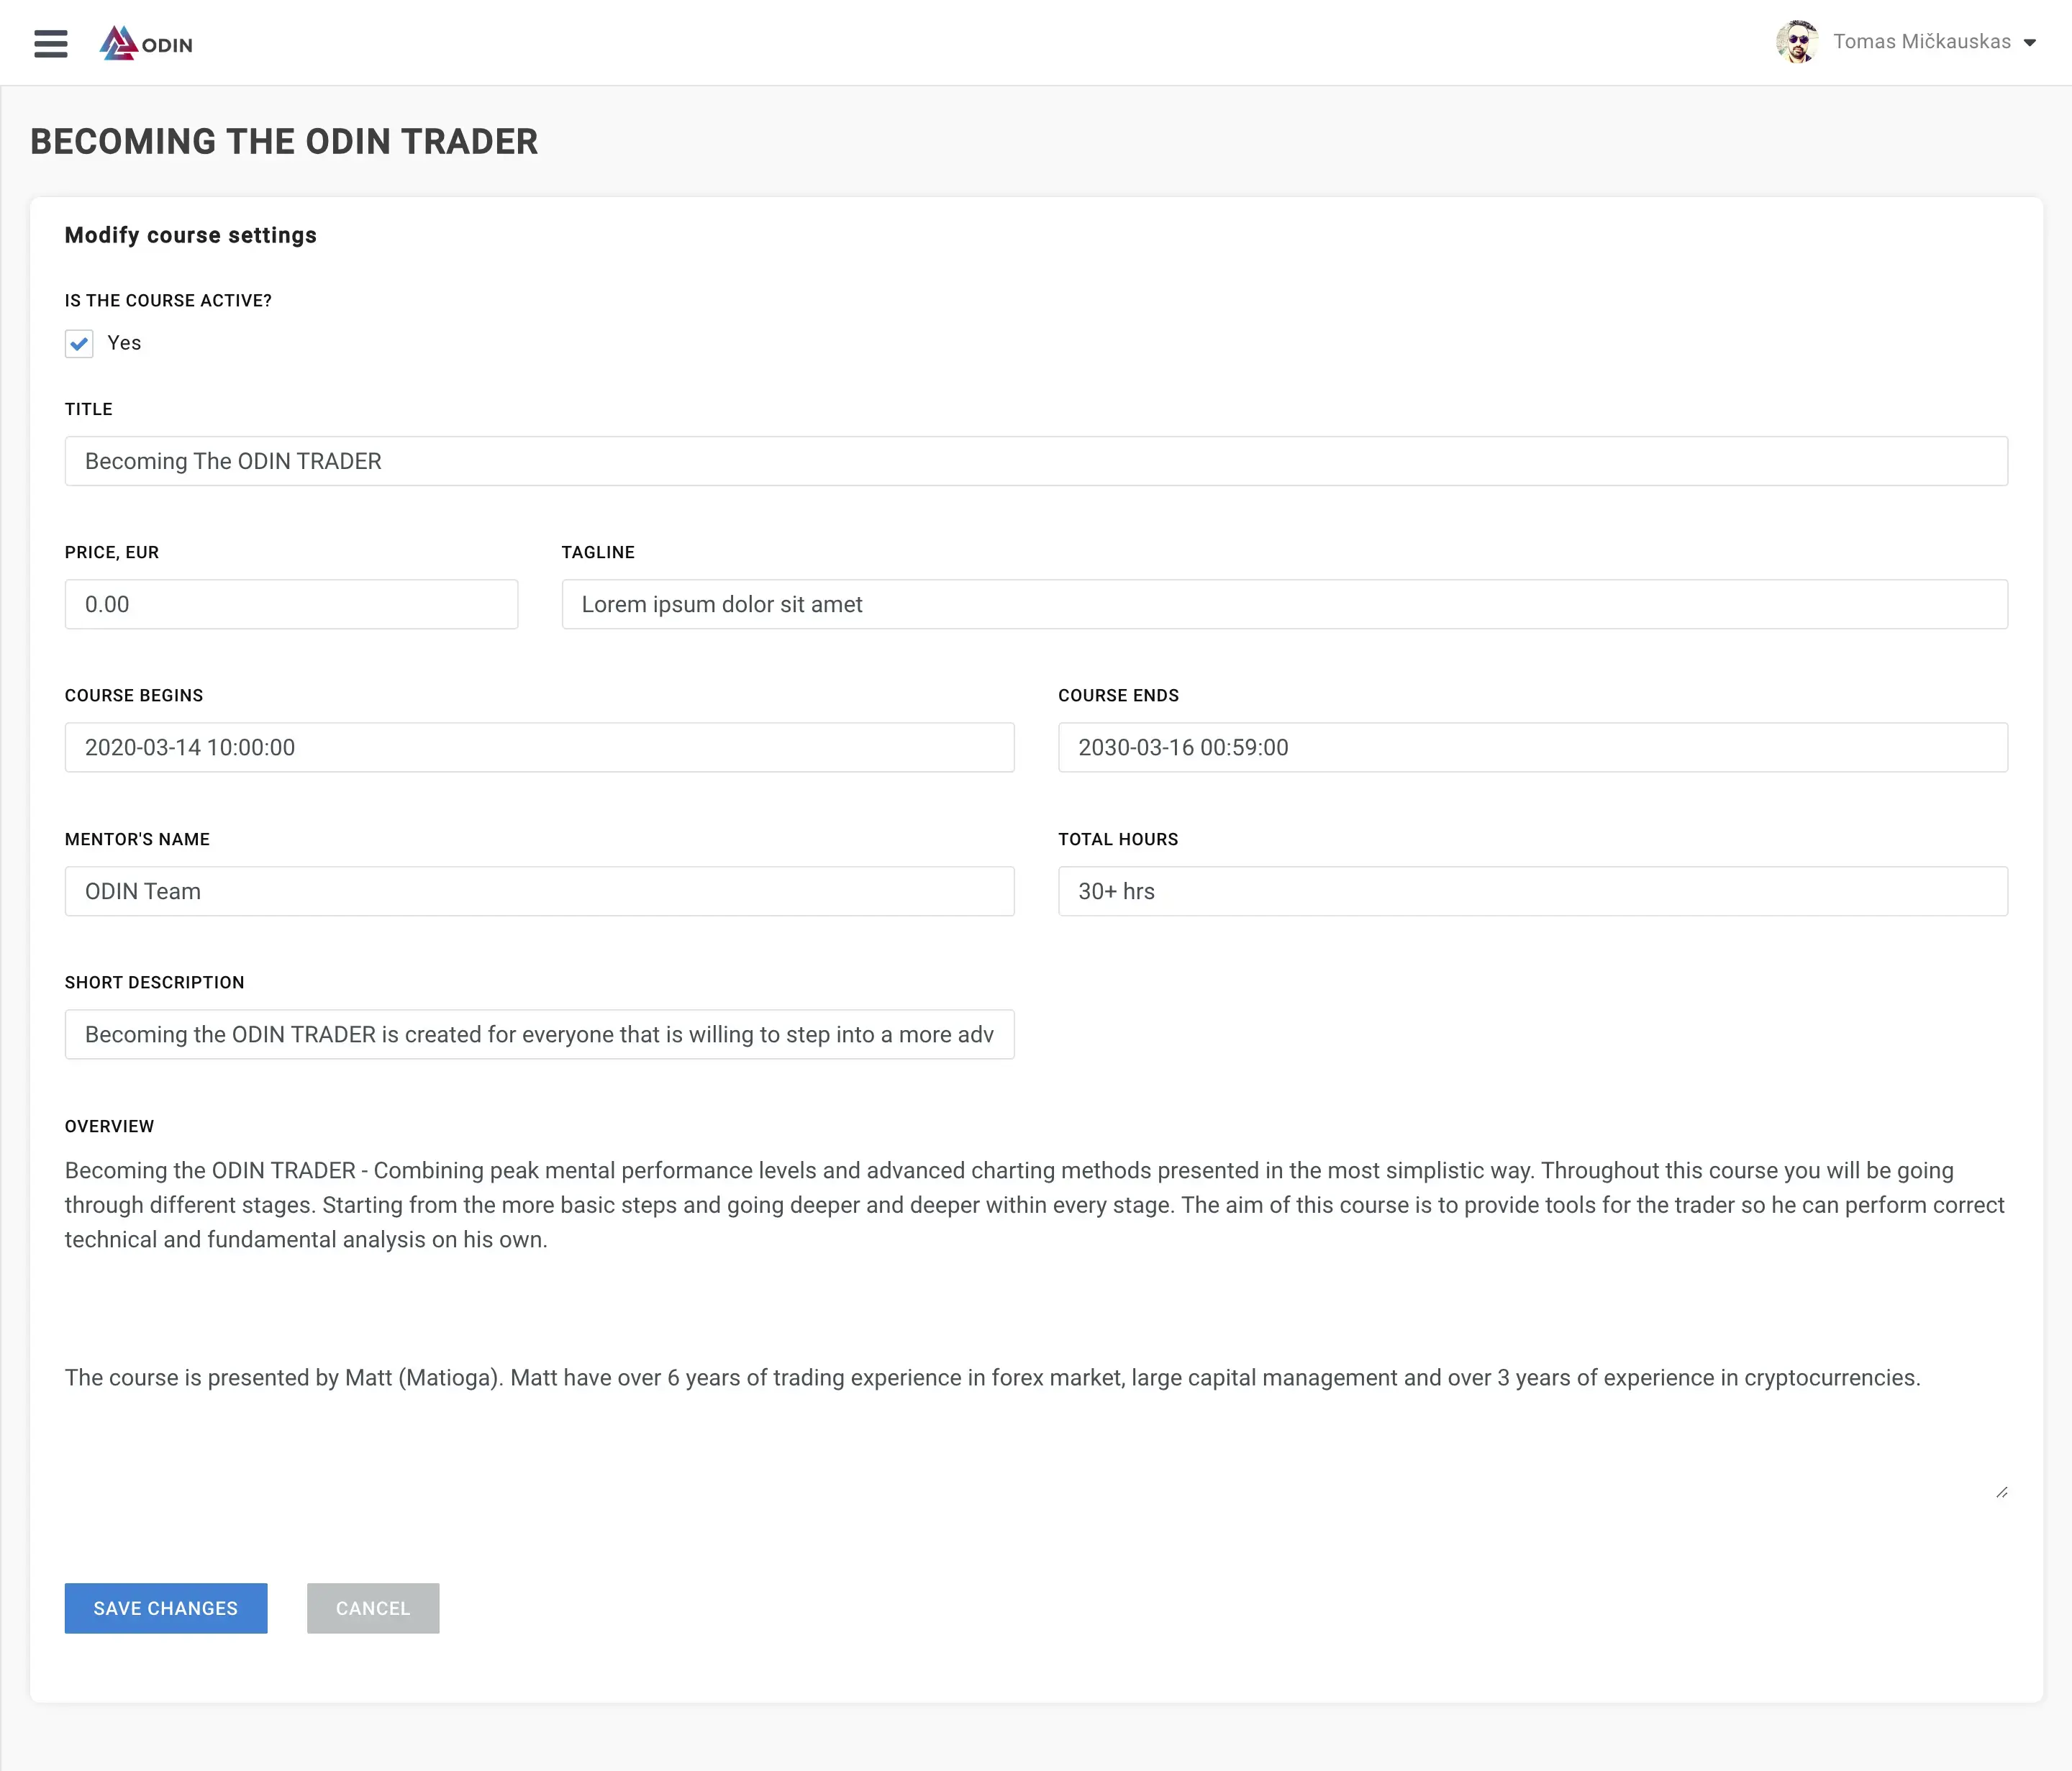Click the Course Begins date field
The height and width of the screenshot is (1771, 2072).
point(539,747)
